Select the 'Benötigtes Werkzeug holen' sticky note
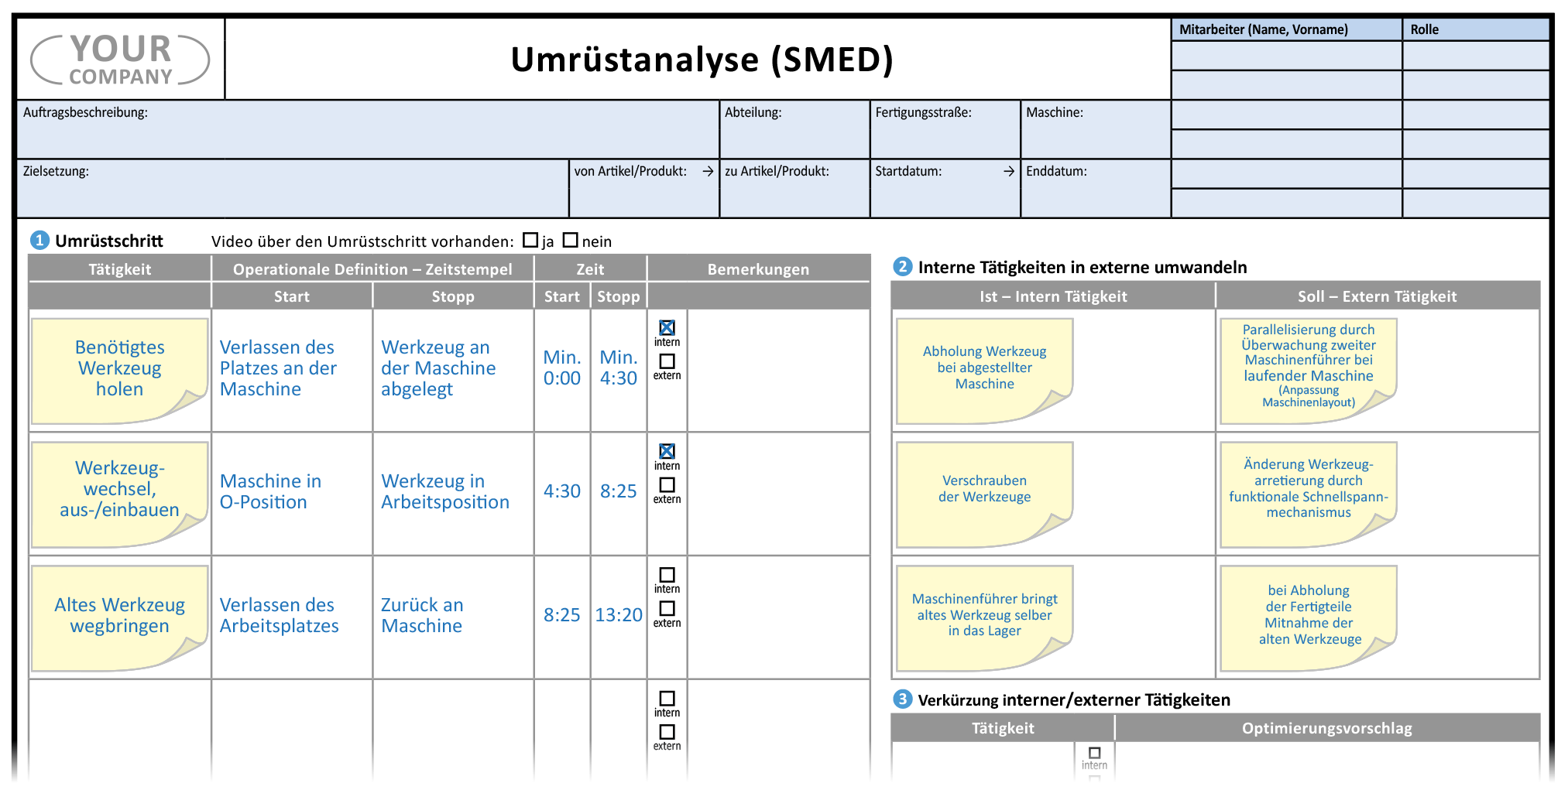The height and width of the screenshot is (807, 1568). pyautogui.click(x=120, y=371)
